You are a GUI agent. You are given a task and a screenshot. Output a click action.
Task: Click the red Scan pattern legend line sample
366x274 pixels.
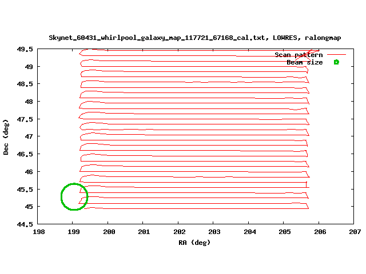[336, 55]
